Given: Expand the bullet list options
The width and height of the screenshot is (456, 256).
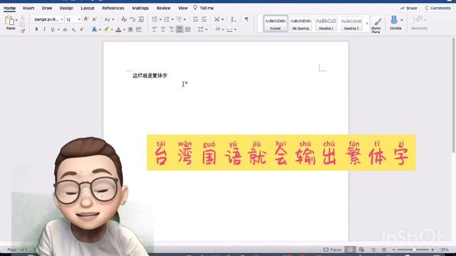Looking at the screenshot, I should (x=160, y=19).
